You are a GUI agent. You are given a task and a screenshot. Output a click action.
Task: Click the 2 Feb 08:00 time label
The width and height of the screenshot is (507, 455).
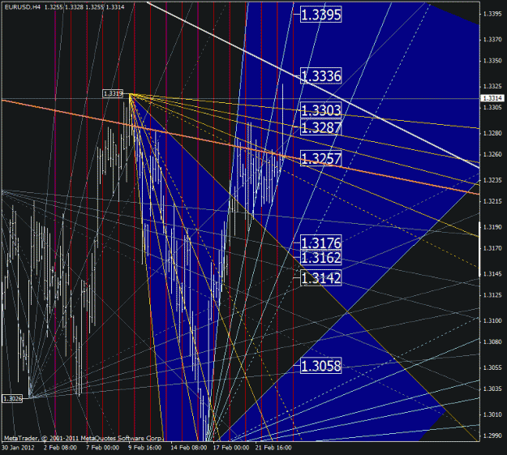pos(61,448)
